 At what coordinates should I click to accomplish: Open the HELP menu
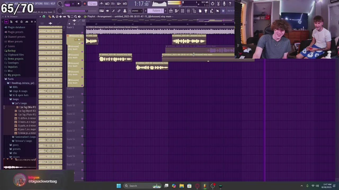point(53,3)
